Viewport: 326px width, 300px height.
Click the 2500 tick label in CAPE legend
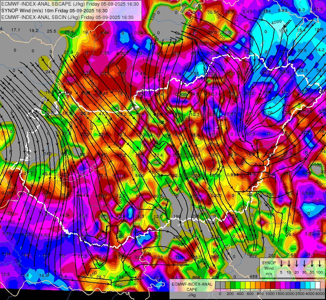pyautogui.click(x=300, y=294)
